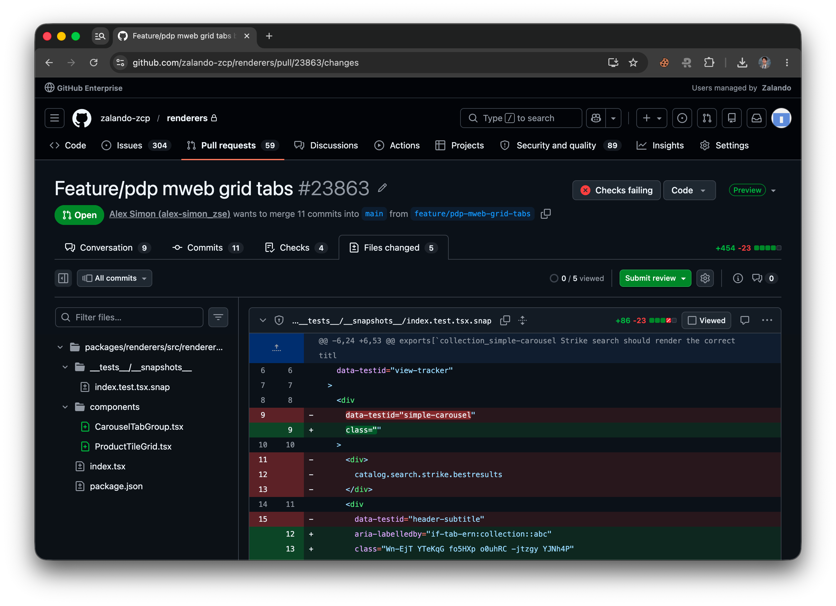Open the Code dropdown button
Screen dimensions: 836x606
pyautogui.click(x=689, y=191)
